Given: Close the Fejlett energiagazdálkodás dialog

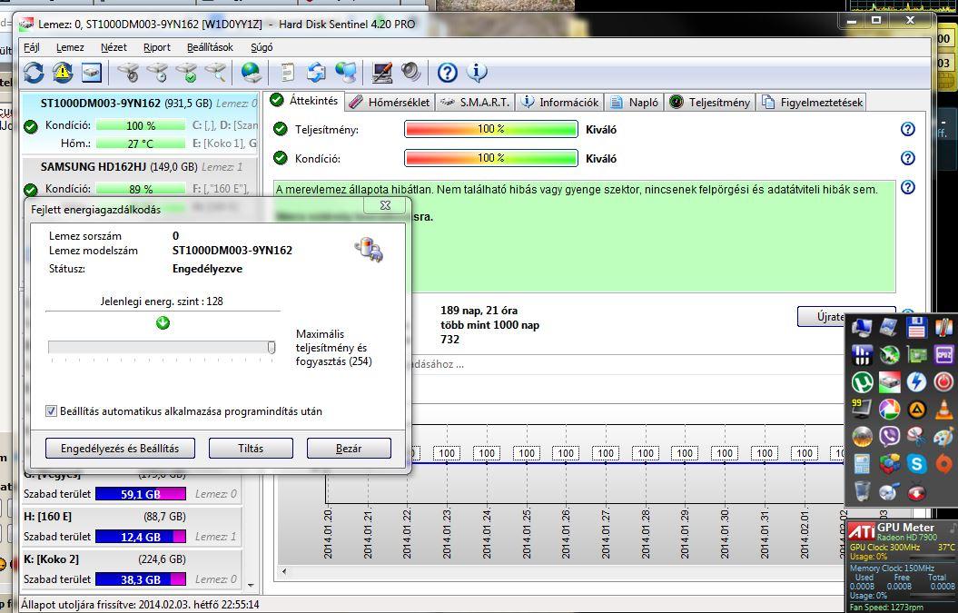Looking at the screenshot, I should point(385,205).
